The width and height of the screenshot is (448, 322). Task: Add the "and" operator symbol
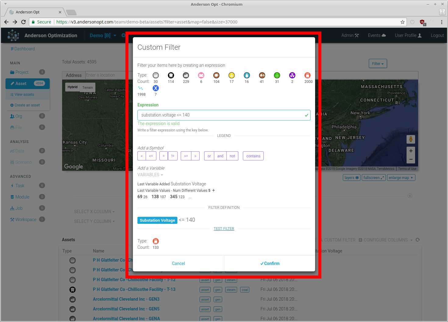click(220, 156)
